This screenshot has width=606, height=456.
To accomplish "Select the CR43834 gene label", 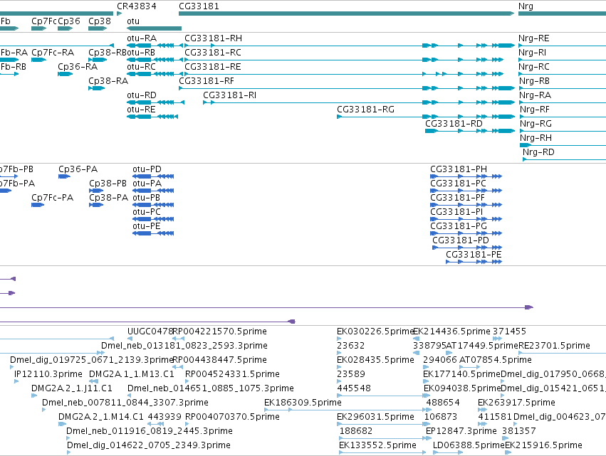I will [137, 6].
